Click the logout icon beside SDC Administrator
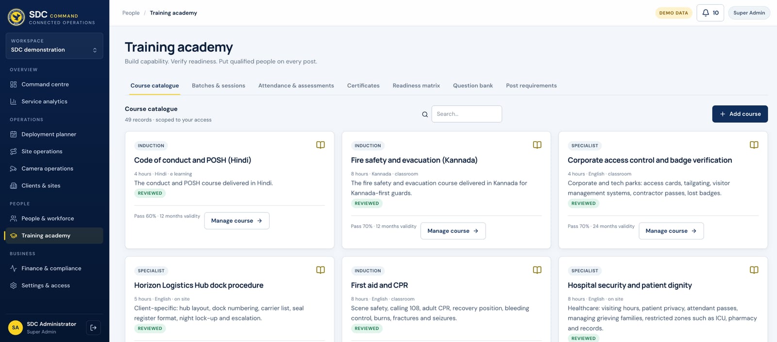 (93, 328)
